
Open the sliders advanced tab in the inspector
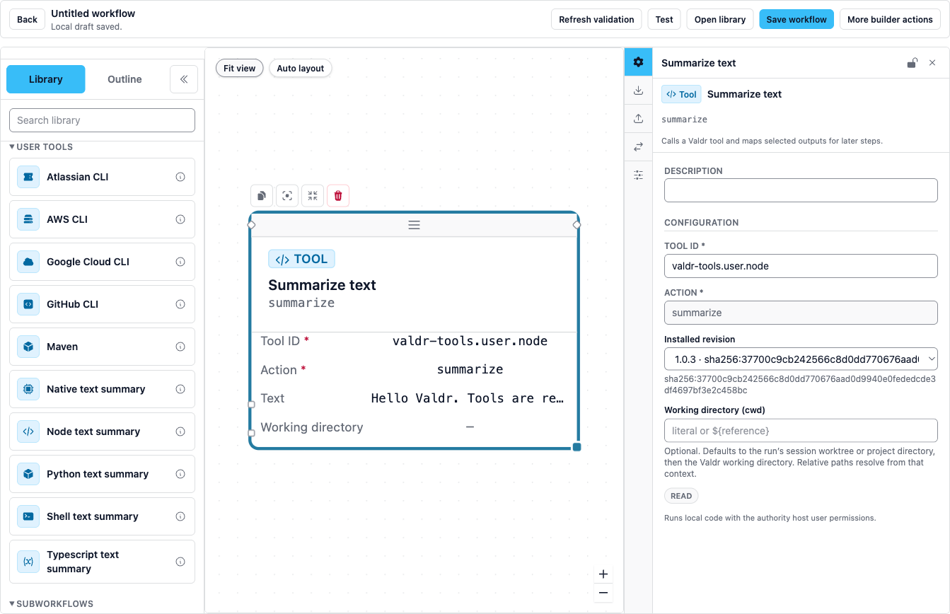638,175
